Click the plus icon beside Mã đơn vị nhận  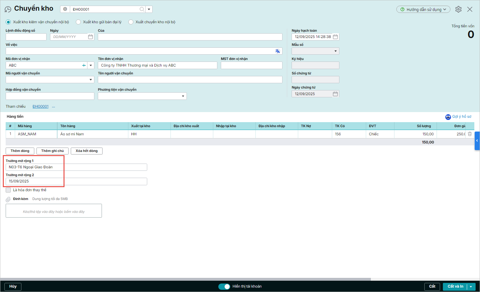tap(84, 65)
